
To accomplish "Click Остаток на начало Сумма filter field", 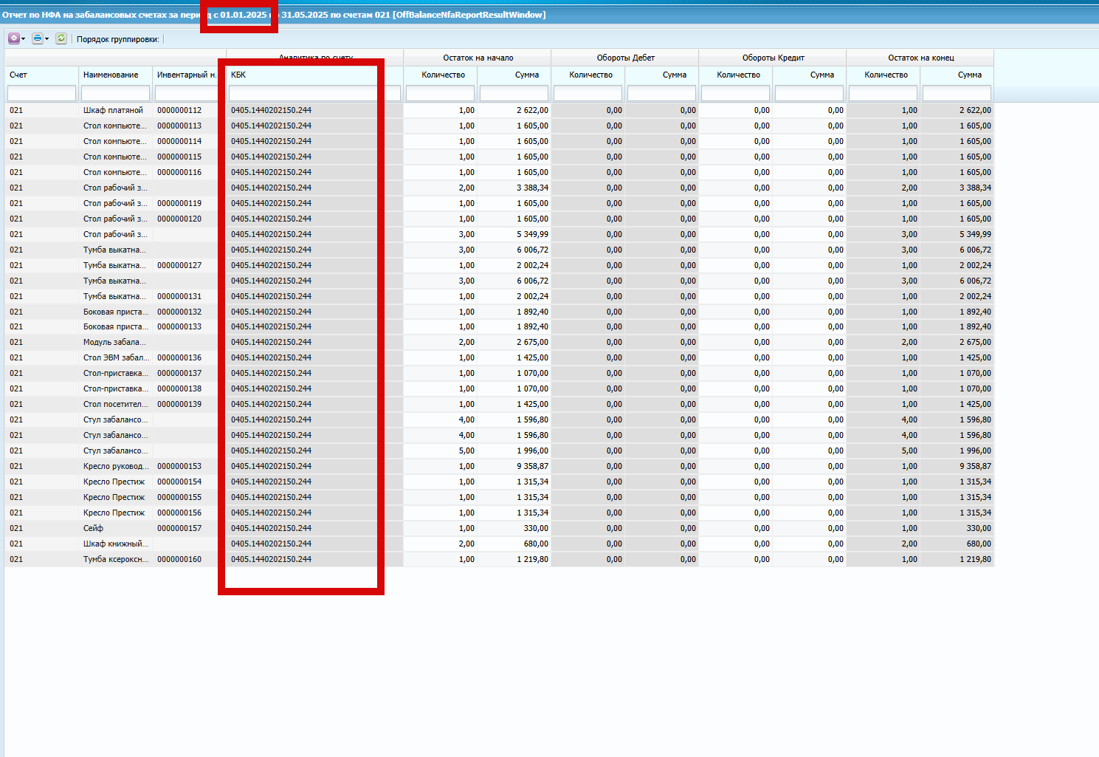I will 514,93.
